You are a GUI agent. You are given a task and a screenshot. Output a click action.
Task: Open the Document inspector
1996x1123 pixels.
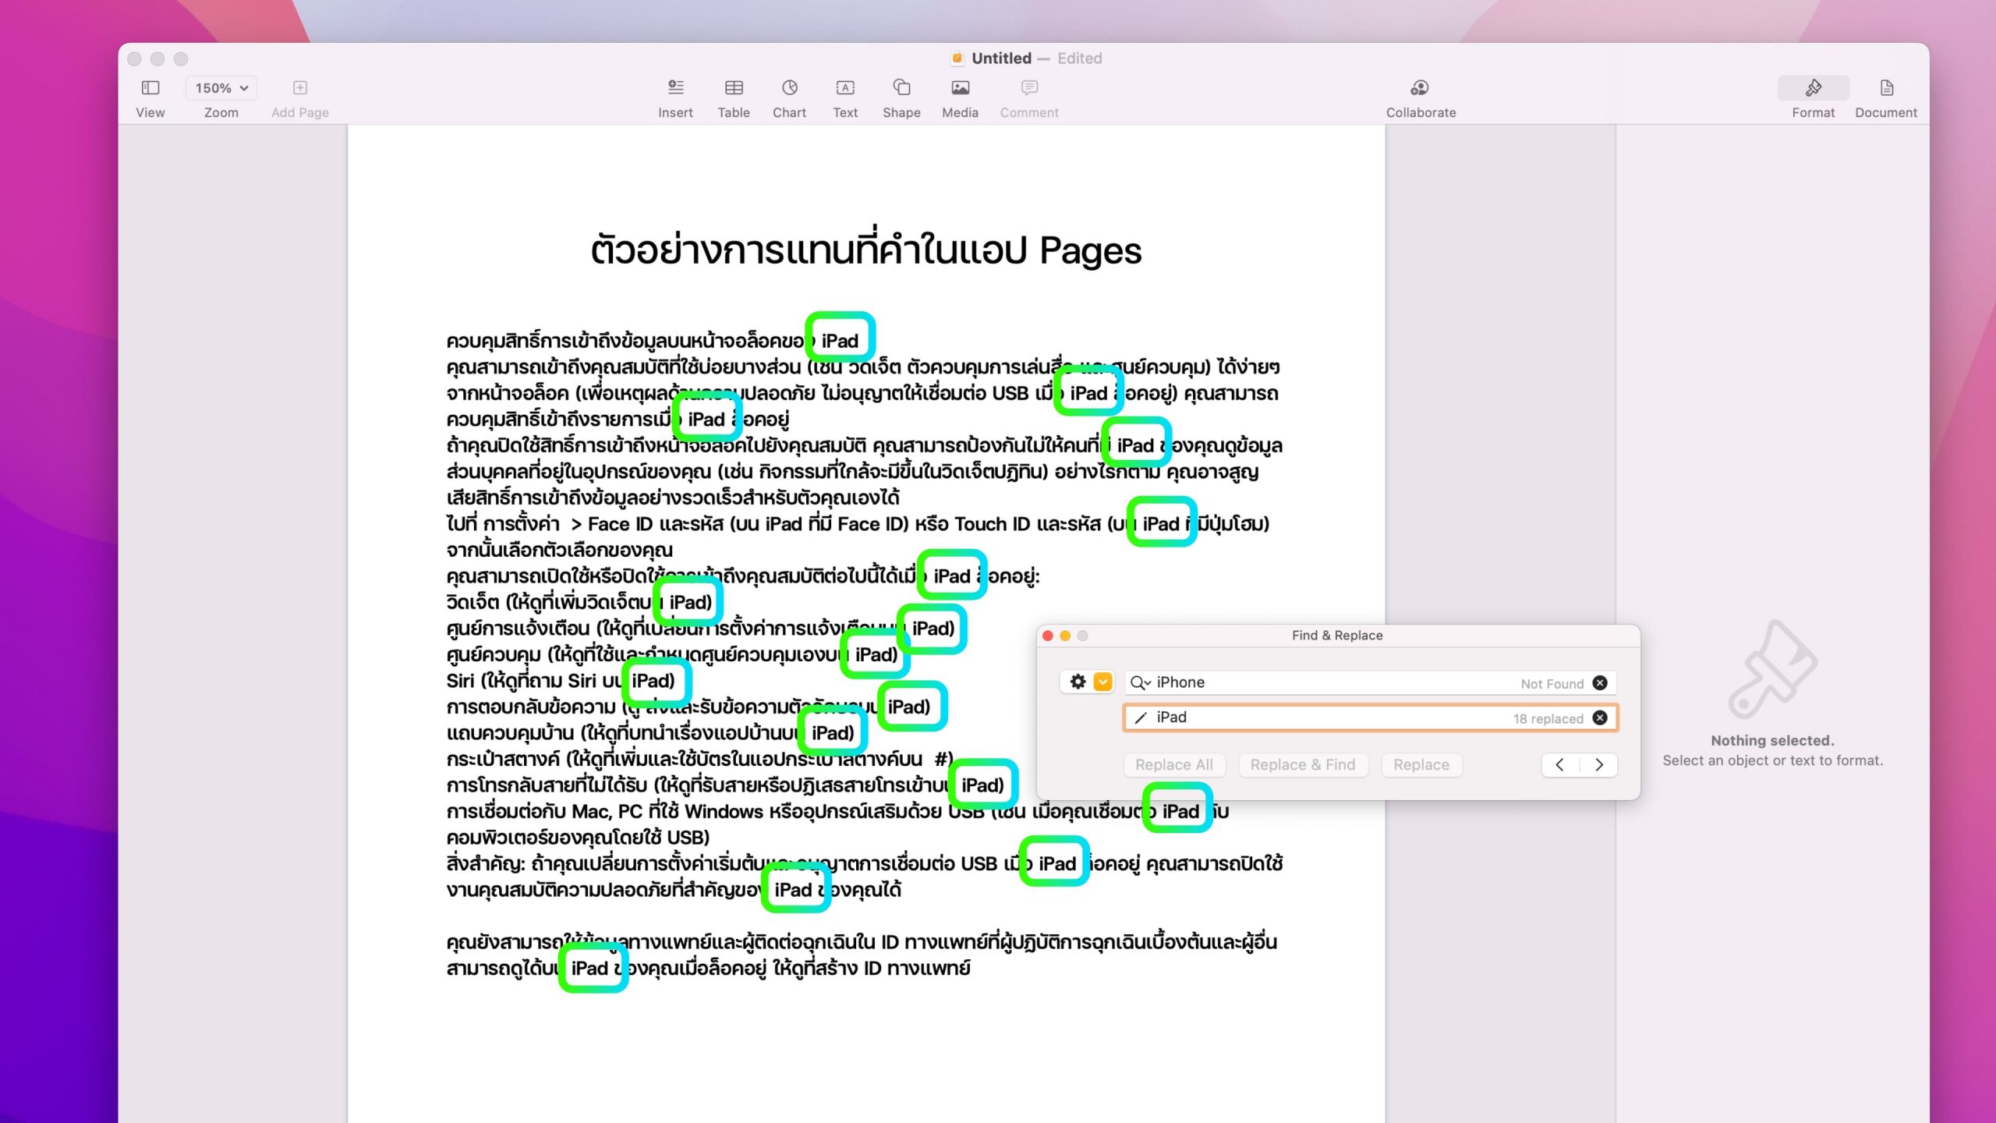coord(1885,88)
